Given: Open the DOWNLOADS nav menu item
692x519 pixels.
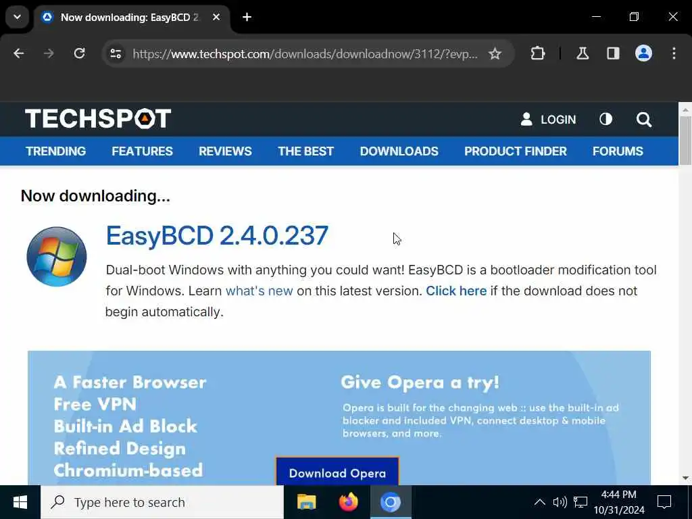Looking at the screenshot, I should click(x=399, y=151).
